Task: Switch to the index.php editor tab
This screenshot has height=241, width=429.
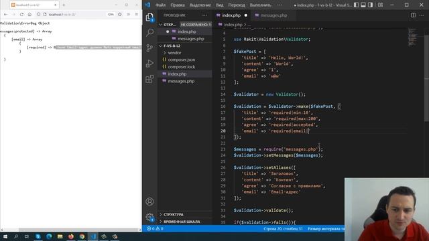Action: tap(231, 15)
